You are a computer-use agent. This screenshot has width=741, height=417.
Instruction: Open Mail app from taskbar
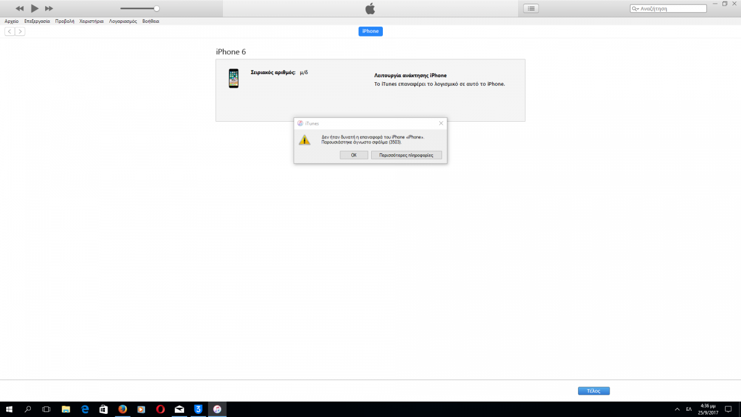pos(179,409)
